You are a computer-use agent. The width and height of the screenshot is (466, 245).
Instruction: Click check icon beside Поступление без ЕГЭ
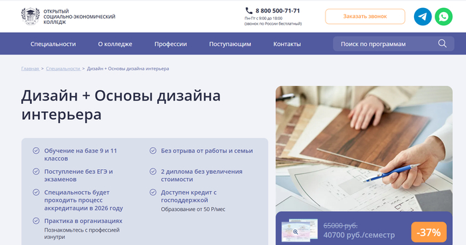[x=36, y=172]
